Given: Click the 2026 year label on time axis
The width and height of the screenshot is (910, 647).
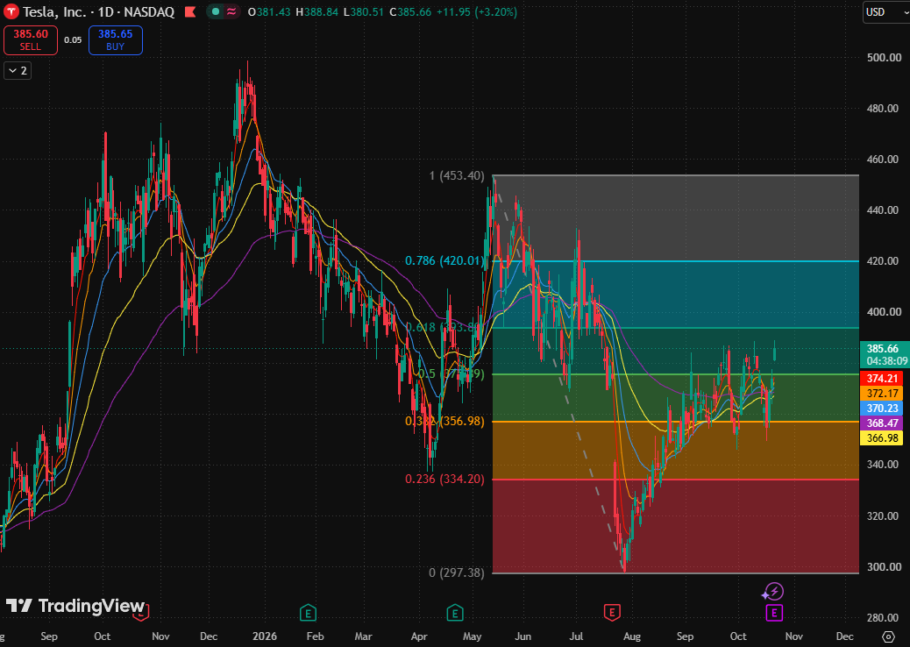Looking at the screenshot, I should pyautogui.click(x=265, y=636).
